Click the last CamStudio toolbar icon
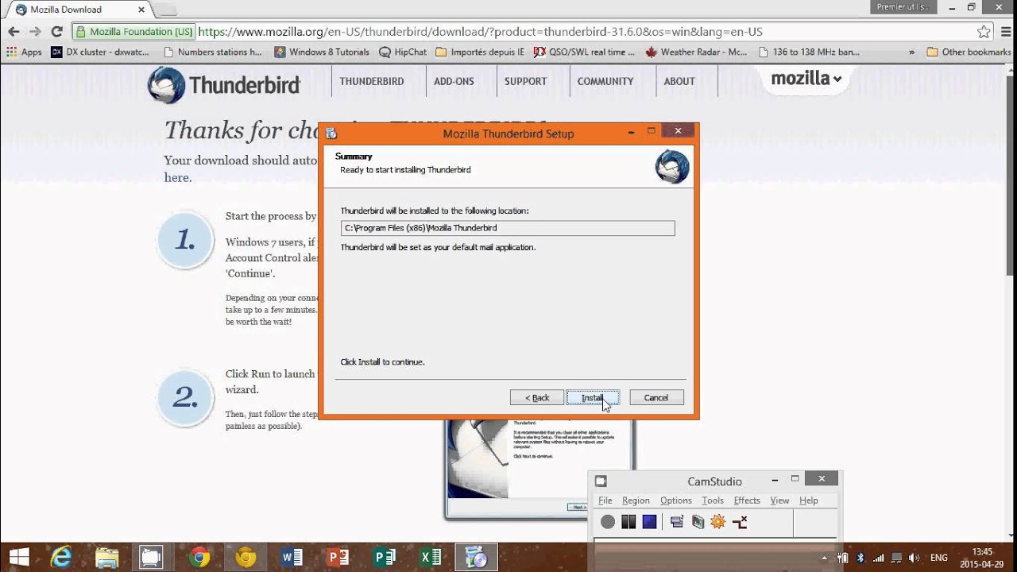Image resolution: width=1017 pixels, height=572 pixels. (740, 522)
